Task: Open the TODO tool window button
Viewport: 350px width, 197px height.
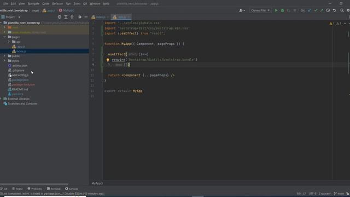Action: click(x=17, y=189)
